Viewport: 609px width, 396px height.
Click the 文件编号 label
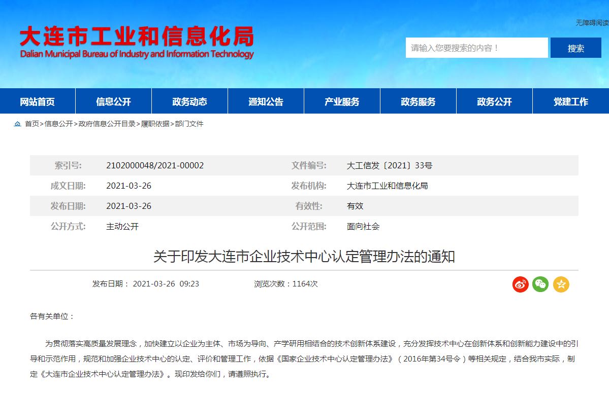tap(309, 166)
